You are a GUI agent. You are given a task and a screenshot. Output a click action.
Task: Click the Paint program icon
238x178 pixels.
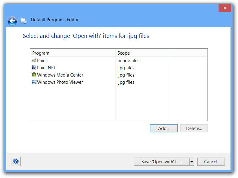(x=34, y=61)
